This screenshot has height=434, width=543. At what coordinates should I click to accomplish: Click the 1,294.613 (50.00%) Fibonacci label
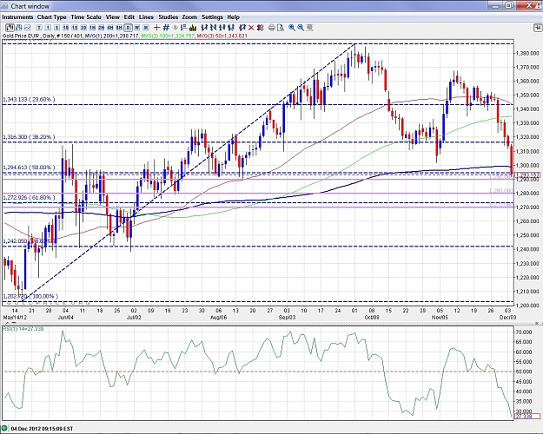coord(29,168)
